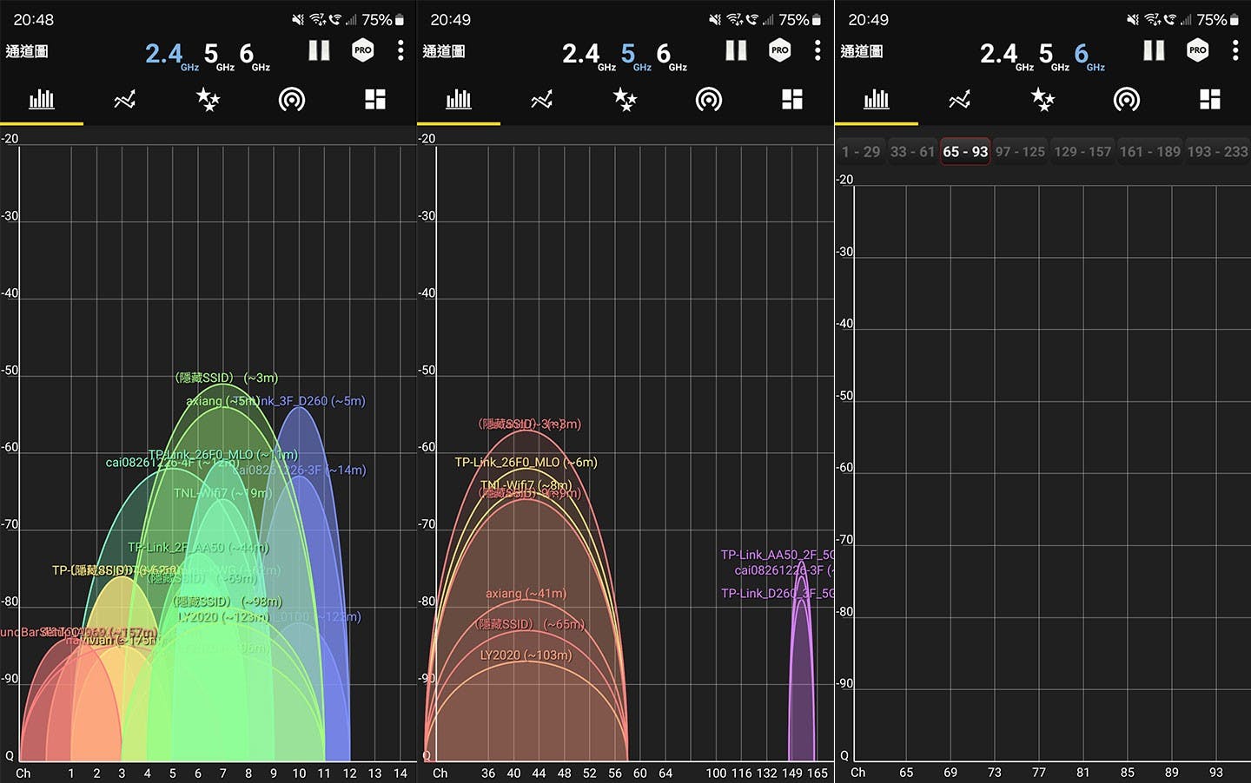Select the channel bar graph icon on the 6 GHz screen

(876, 100)
